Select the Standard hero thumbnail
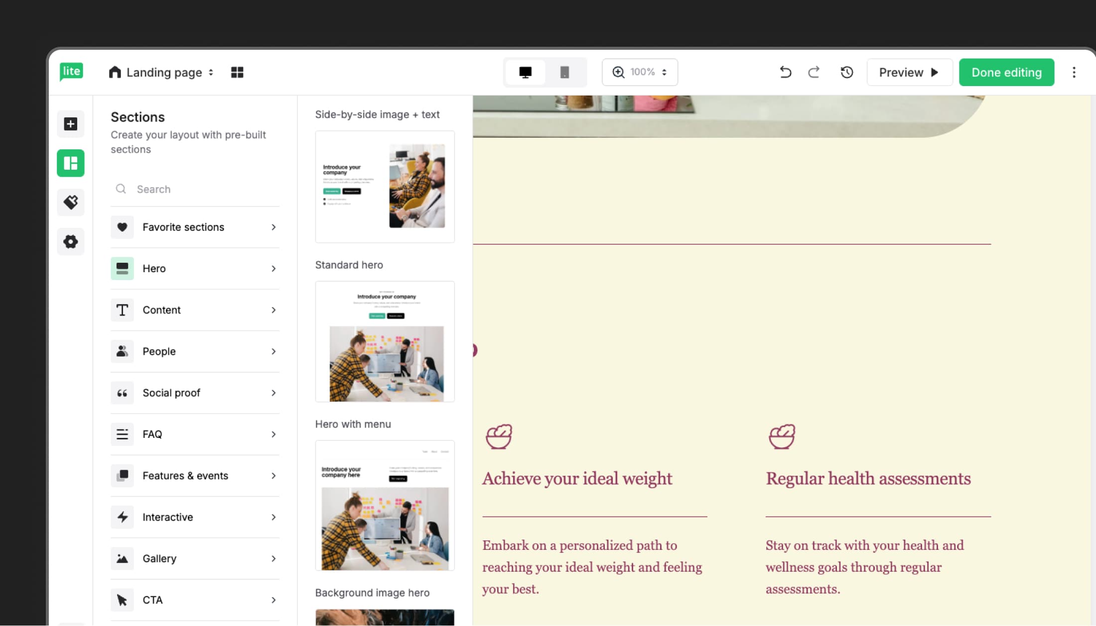This screenshot has height=626, width=1096. (385, 341)
